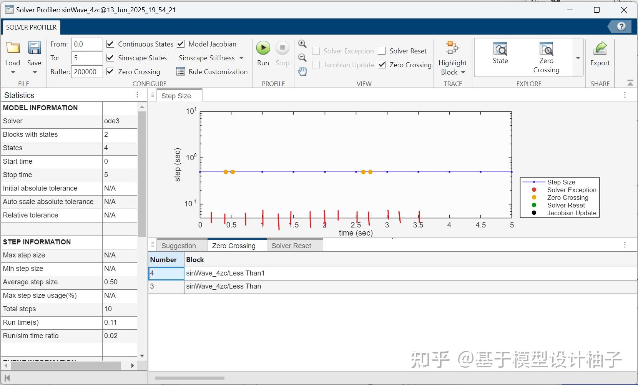Screen dimensions: 638x385
Task: Select the Zoom In magnifier tool
Action: 302,44
